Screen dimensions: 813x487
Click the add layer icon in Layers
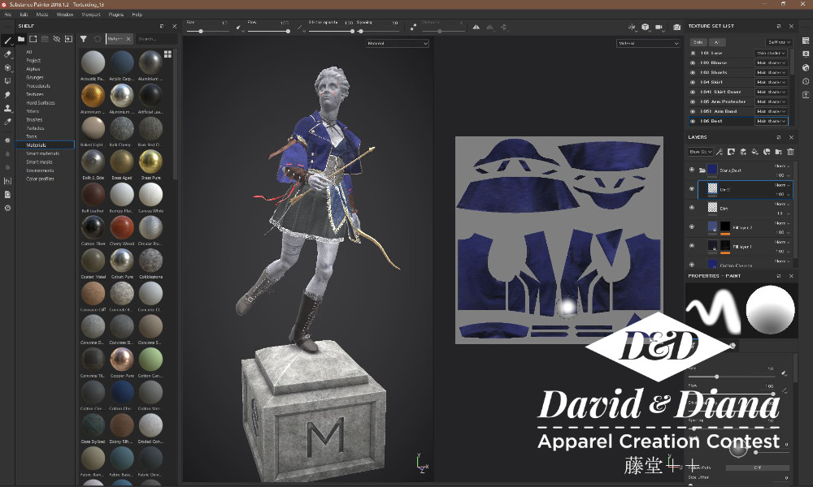click(743, 152)
